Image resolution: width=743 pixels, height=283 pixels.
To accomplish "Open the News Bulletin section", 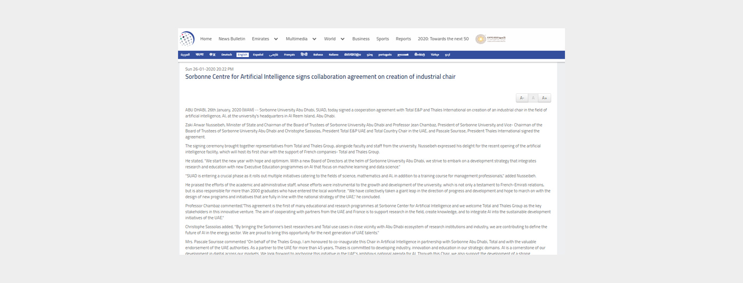I will click(232, 39).
